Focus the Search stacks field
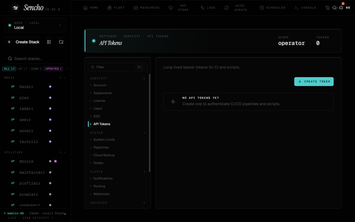Screen dimensions: 355x222 click(35, 59)
